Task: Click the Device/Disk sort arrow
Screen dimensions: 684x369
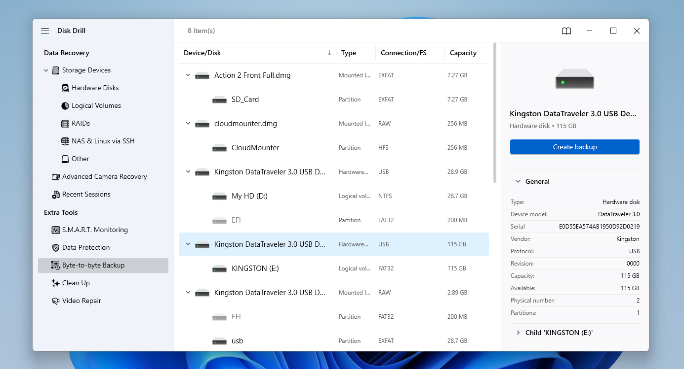Action: (x=329, y=52)
